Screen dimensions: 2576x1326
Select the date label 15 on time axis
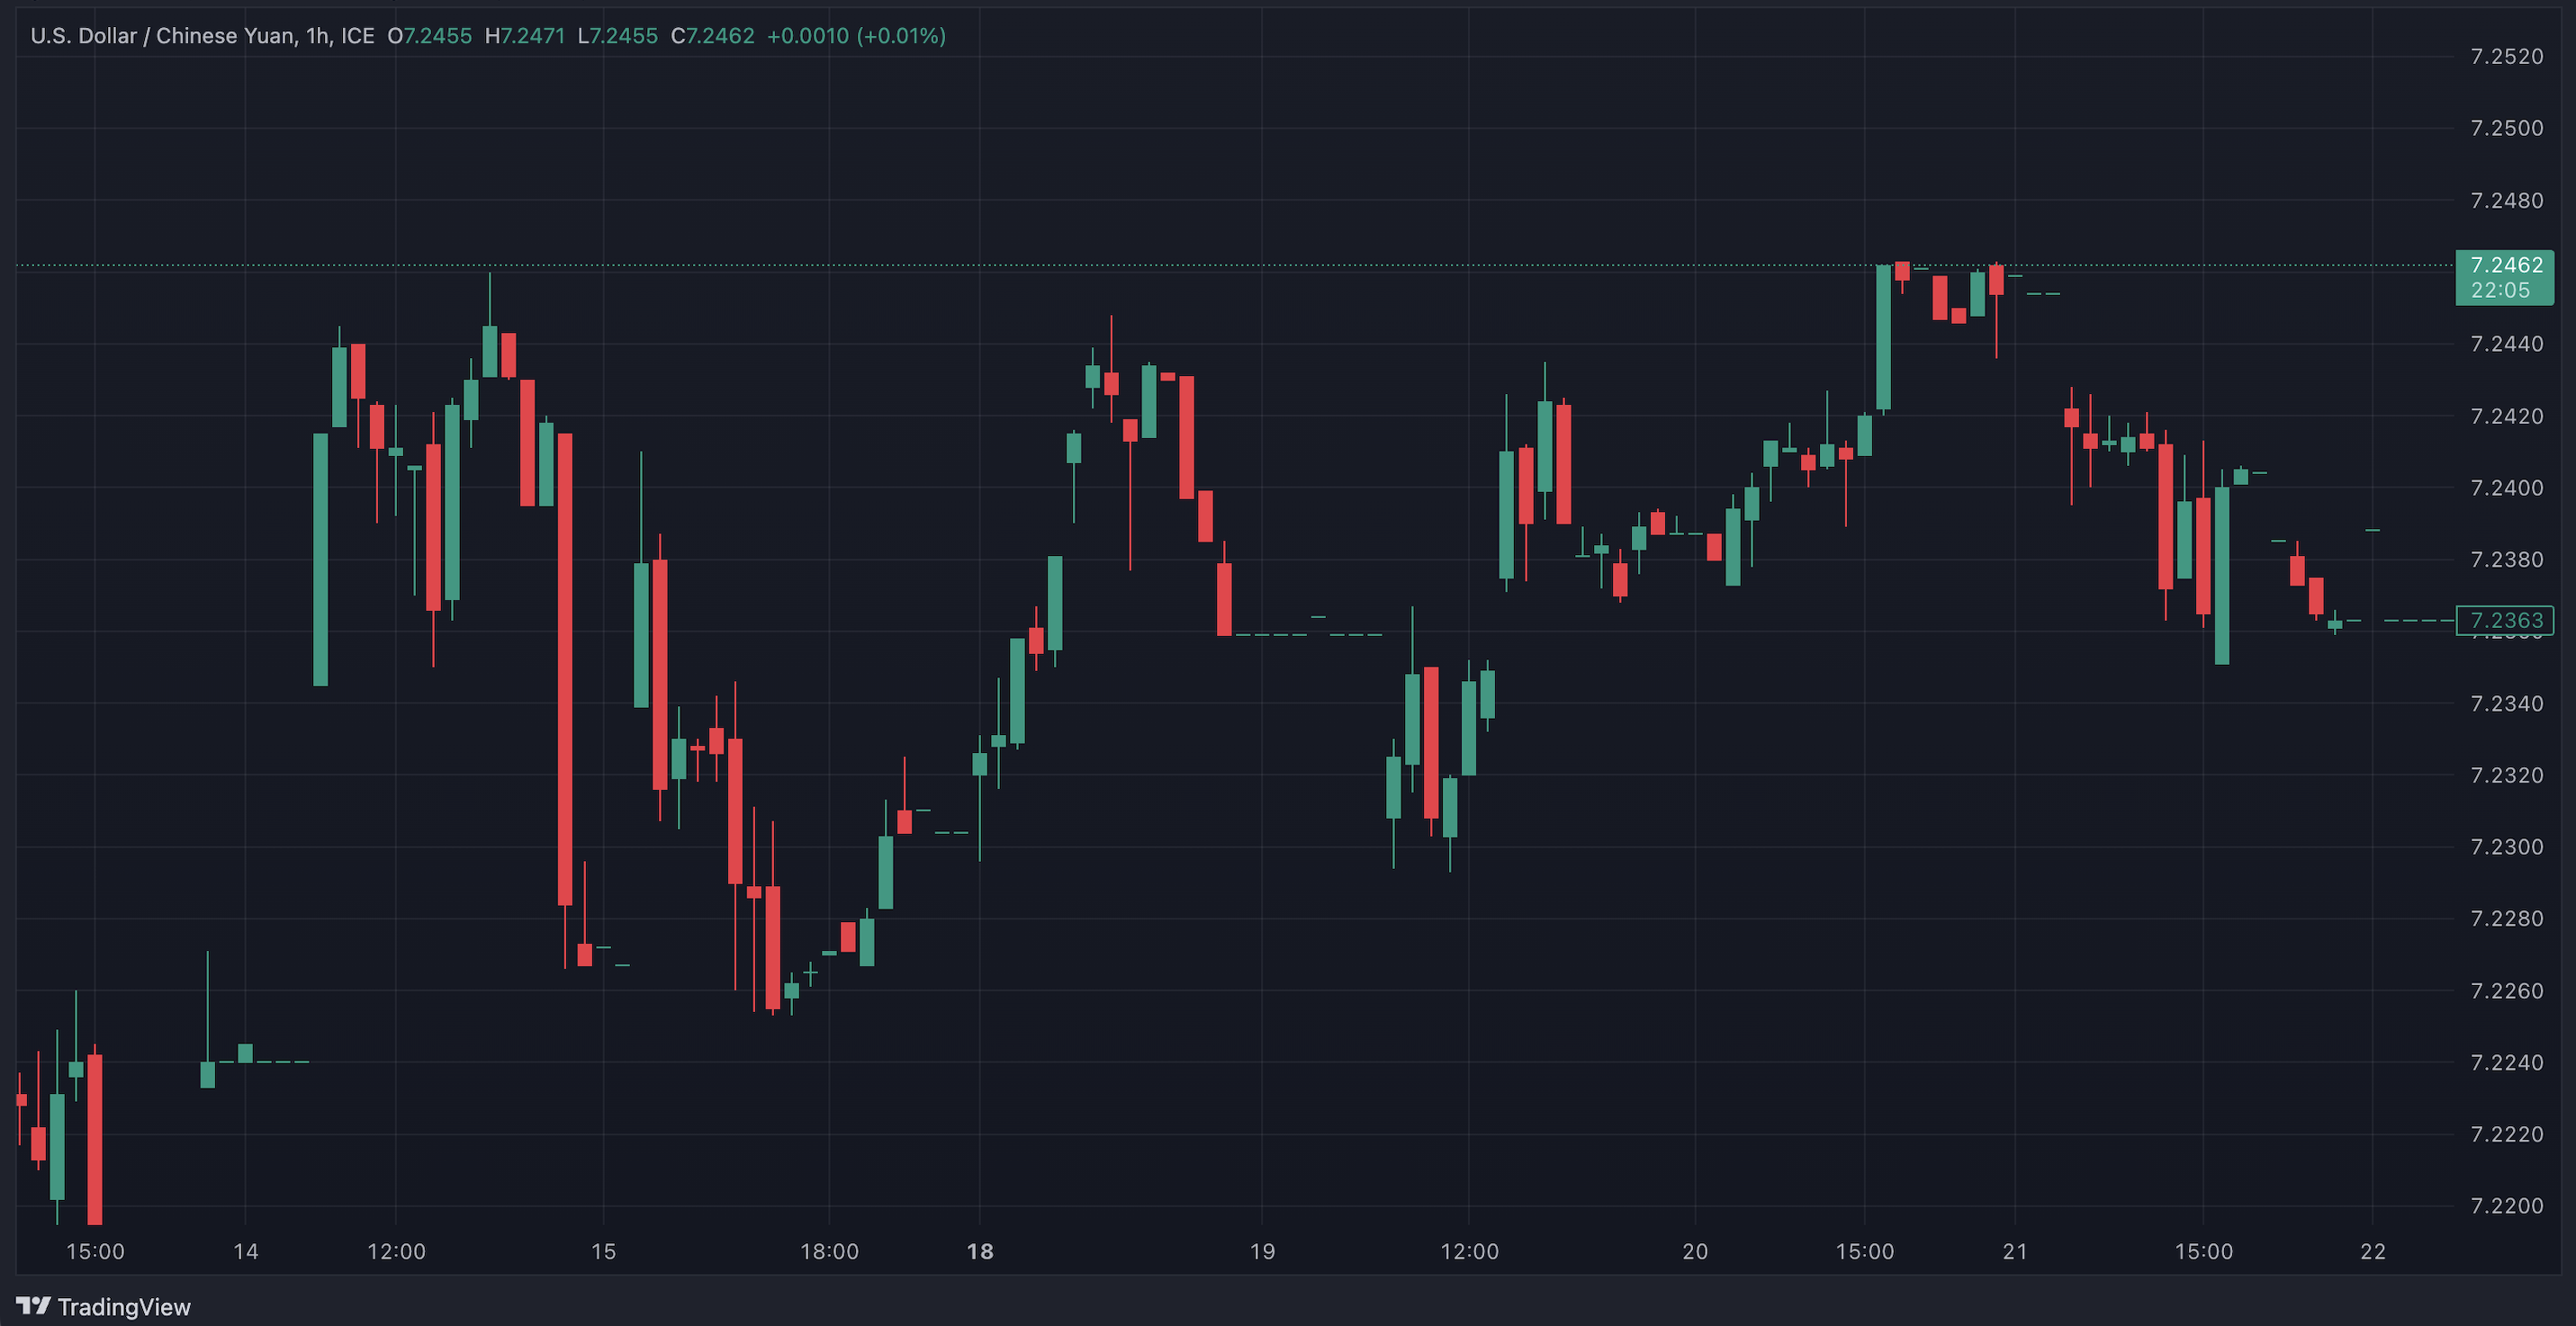604,1251
